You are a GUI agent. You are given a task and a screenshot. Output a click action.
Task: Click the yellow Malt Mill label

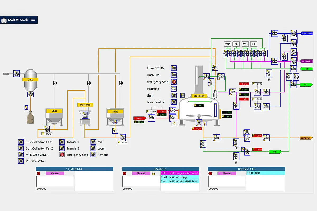pyautogui.click(x=85, y=105)
